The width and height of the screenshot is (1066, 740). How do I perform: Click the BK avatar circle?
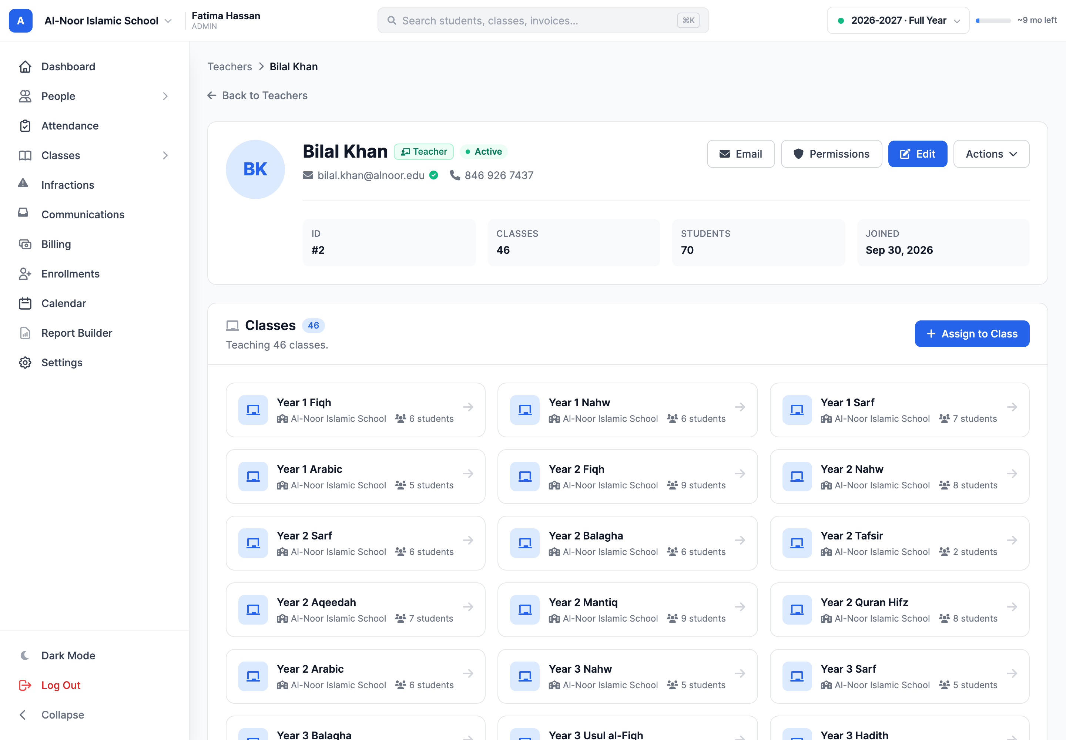256,170
